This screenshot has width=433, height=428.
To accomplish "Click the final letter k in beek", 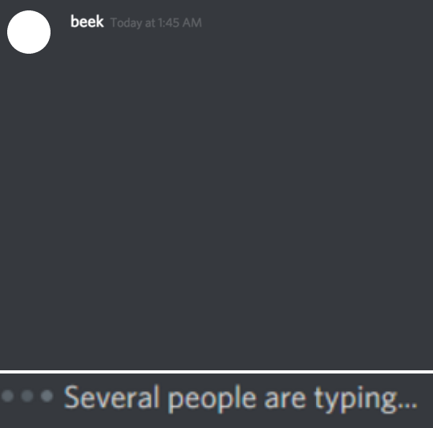I will (99, 22).
